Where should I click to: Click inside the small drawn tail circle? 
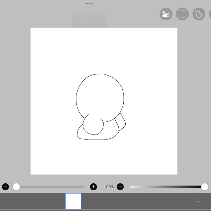point(93,125)
